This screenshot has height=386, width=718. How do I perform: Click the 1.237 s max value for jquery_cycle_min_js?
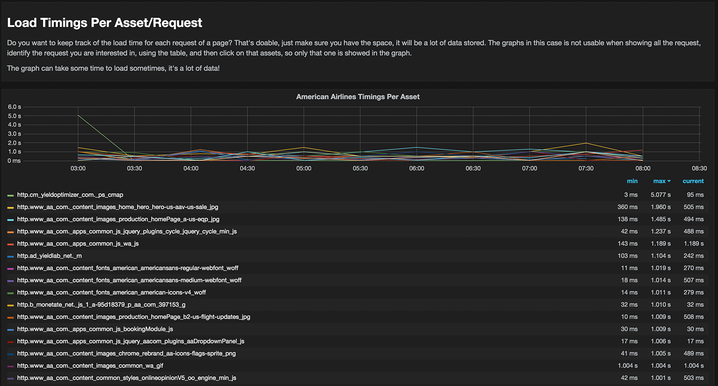662,231
